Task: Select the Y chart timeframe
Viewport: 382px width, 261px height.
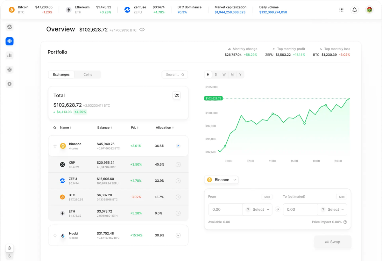Action: (240, 75)
